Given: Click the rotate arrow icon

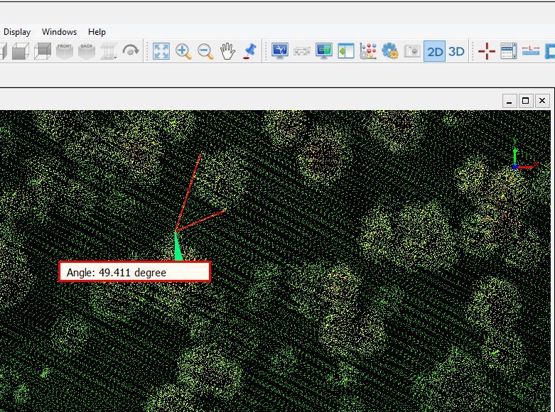Looking at the screenshot, I should click(131, 51).
